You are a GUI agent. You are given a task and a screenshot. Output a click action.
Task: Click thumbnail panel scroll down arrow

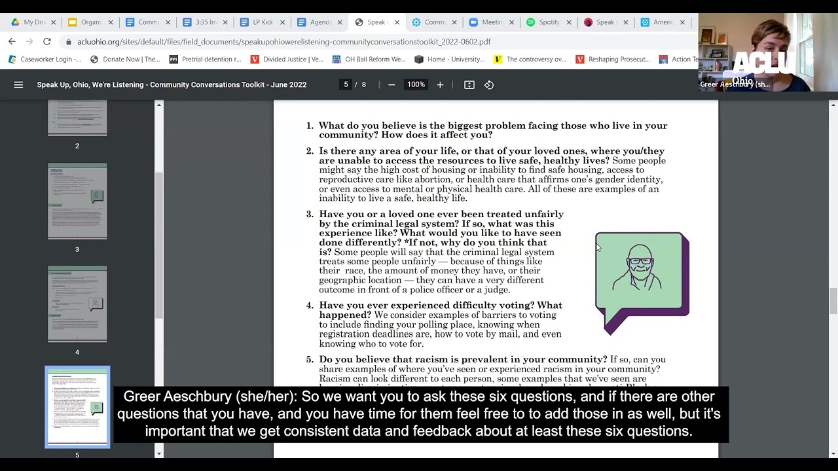pyautogui.click(x=158, y=453)
